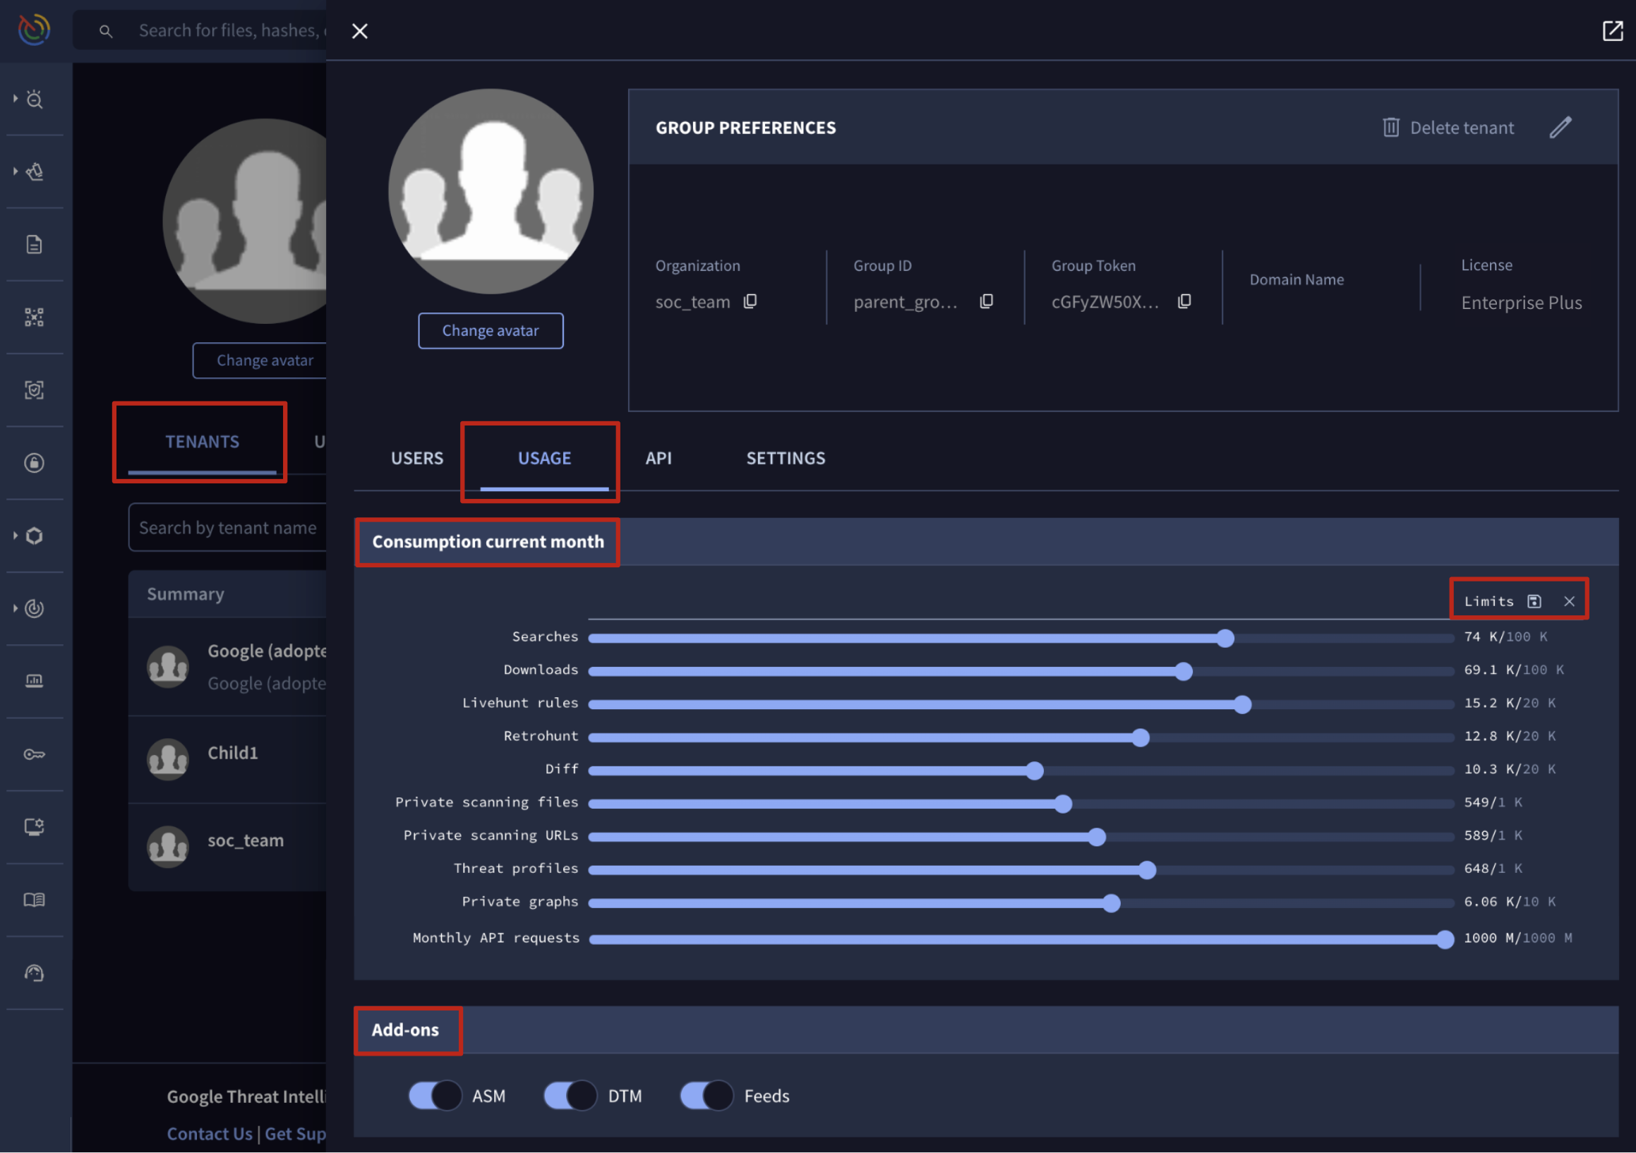
Task: Click the trash icon to delete tenant
Action: click(1391, 128)
